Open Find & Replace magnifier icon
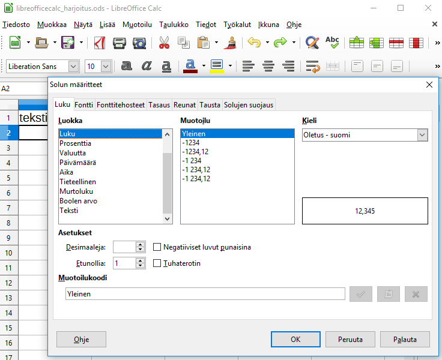Image resolution: width=442 pixels, height=360 pixels. 312,43
